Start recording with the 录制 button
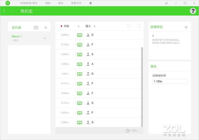Viewport: 199px width, 140px height. coord(65,26)
